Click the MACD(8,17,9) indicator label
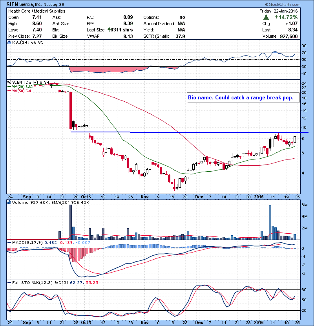 point(27,242)
